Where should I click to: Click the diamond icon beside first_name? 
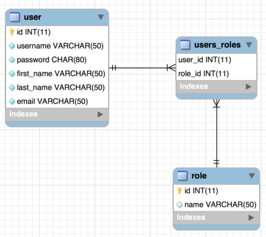coord(12,74)
